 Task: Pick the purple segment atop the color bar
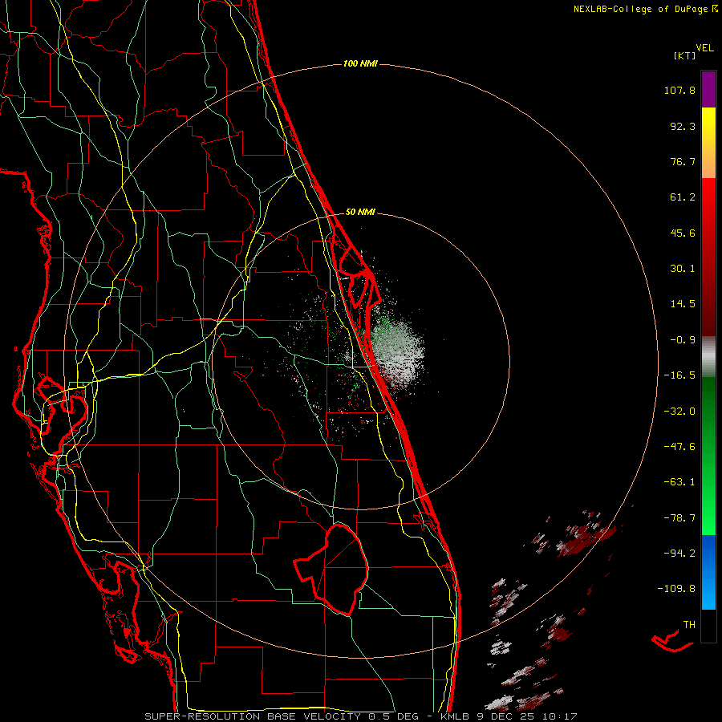pos(708,89)
